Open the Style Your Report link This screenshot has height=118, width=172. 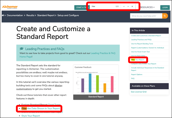[x=31, y=116]
